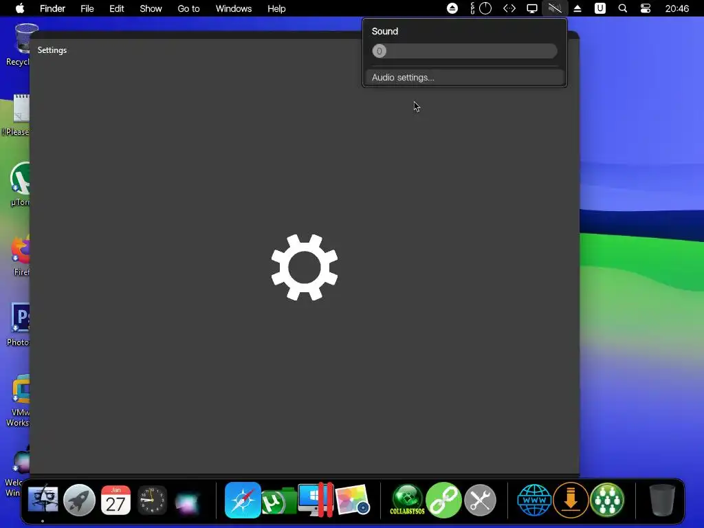Click the network arrows icon in menu bar

[509, 8]
